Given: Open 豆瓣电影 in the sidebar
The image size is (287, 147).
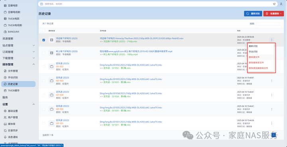Looking at the screenshot, I should coord(13,6).
